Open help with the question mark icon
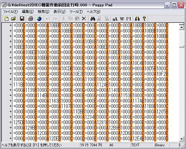Viewport: 186px width, 149px height. click(x=144, y=19)
